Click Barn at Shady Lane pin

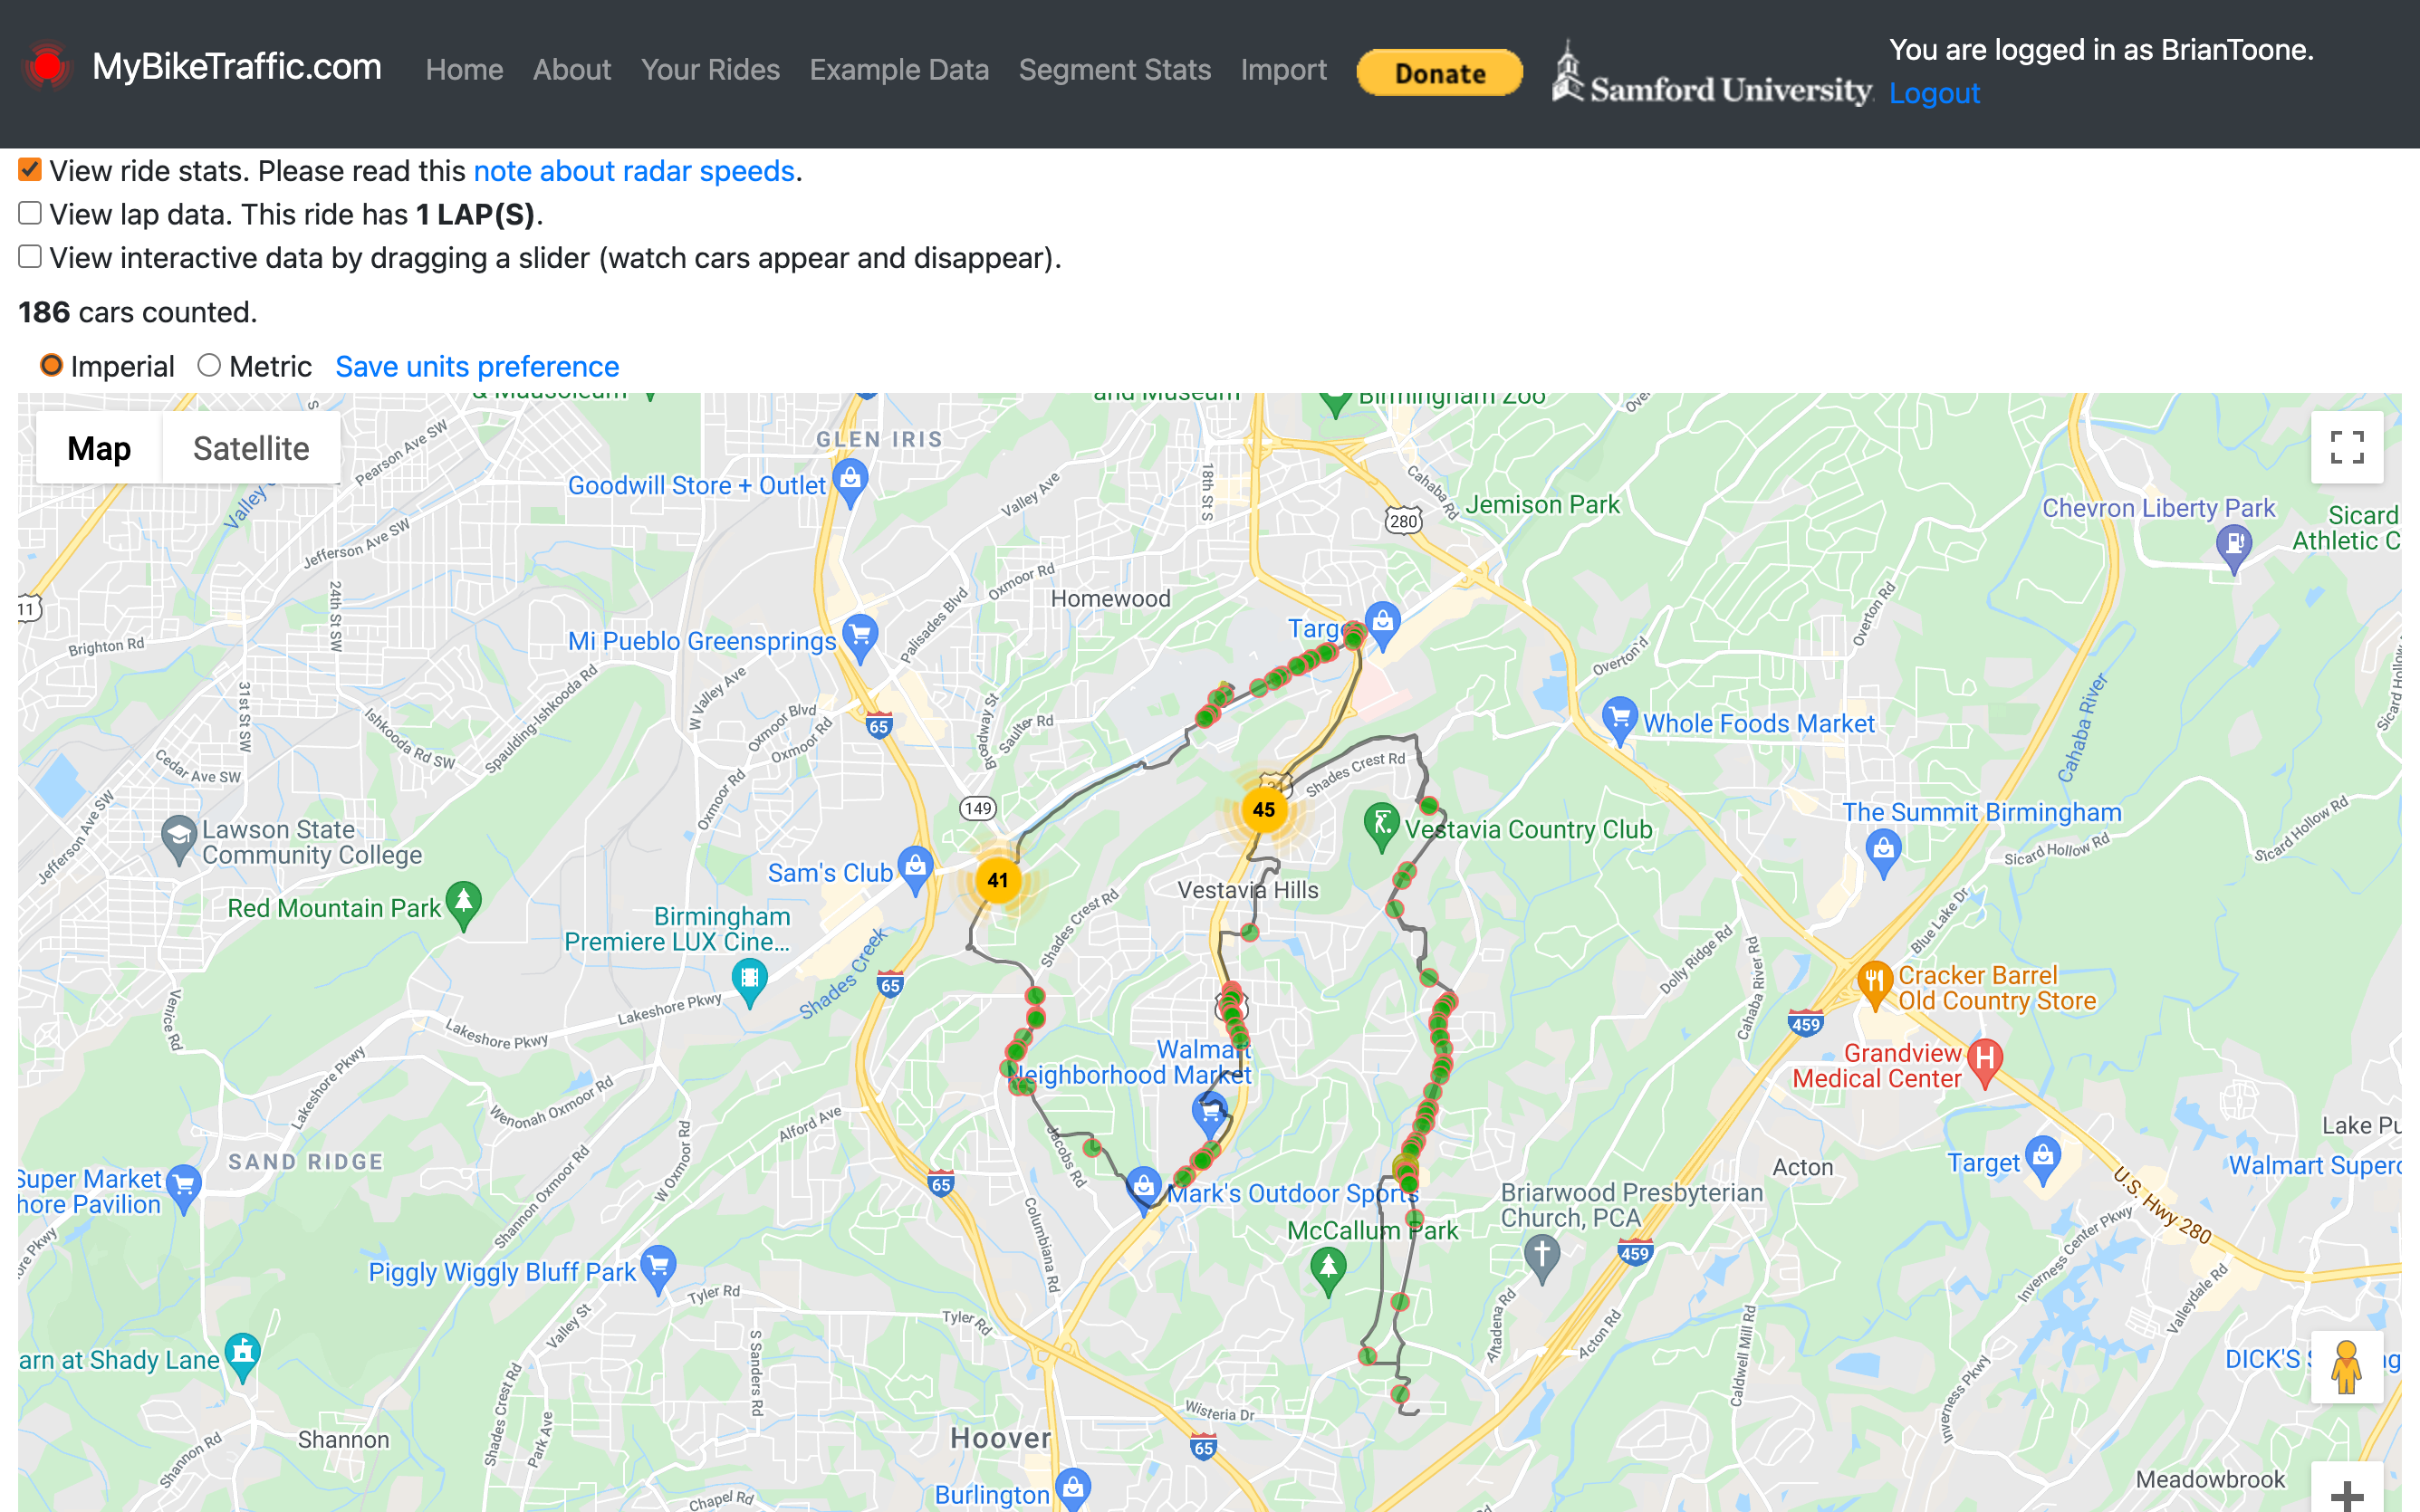click(242, 1357)
